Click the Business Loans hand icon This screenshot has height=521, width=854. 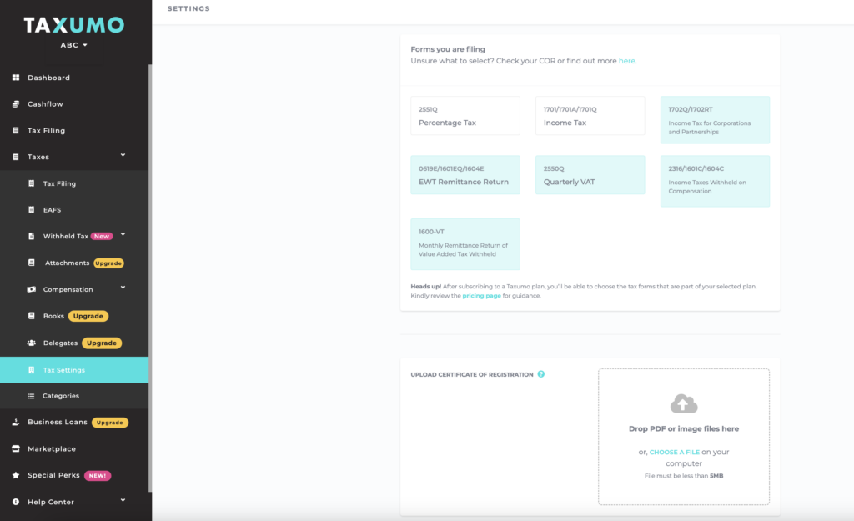(15, 423)
